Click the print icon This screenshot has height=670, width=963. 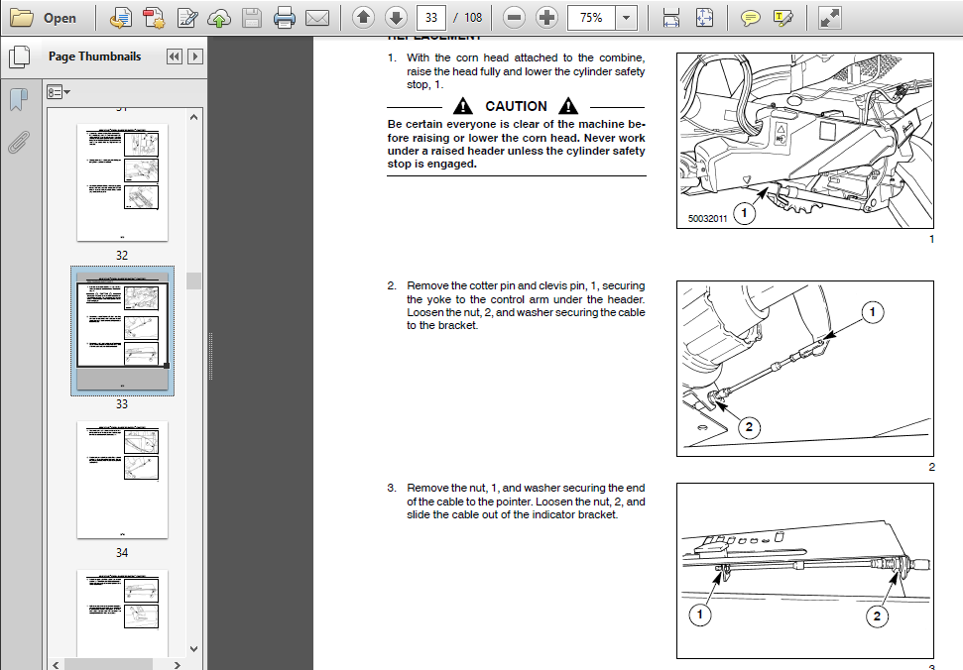(285, 18)
